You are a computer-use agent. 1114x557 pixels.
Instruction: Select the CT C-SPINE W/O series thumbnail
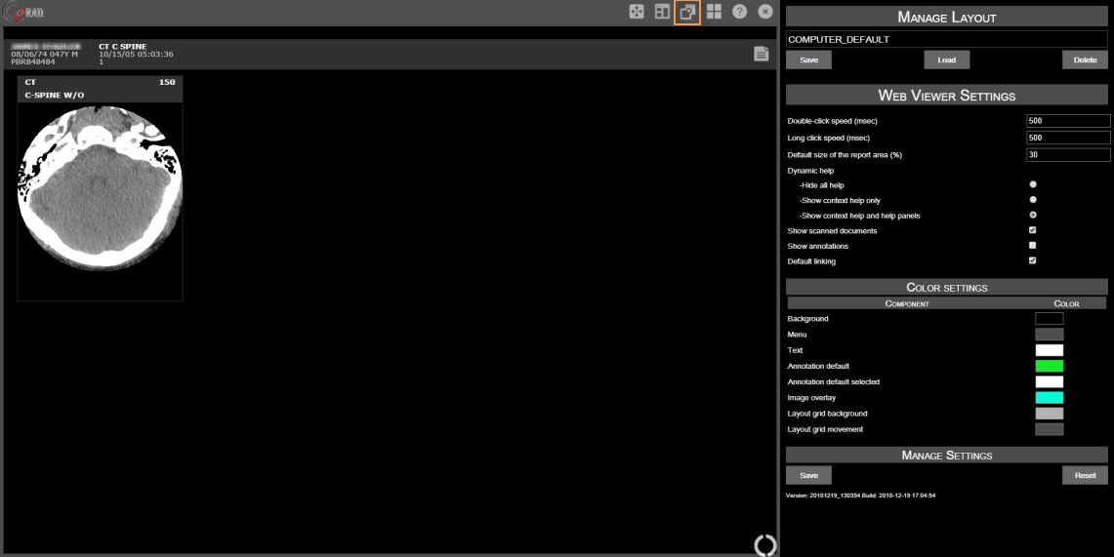coord(100,188)
